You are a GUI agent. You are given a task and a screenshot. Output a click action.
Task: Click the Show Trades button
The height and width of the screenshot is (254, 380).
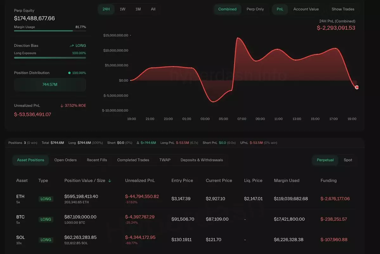343,9
